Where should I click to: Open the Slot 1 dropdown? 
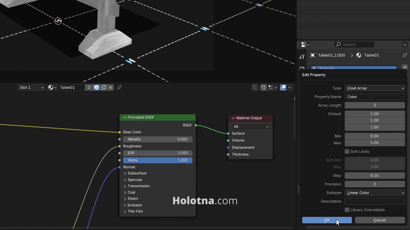click(x=31, y=88)
